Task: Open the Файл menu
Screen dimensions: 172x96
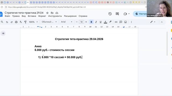Action: (7, 16)
